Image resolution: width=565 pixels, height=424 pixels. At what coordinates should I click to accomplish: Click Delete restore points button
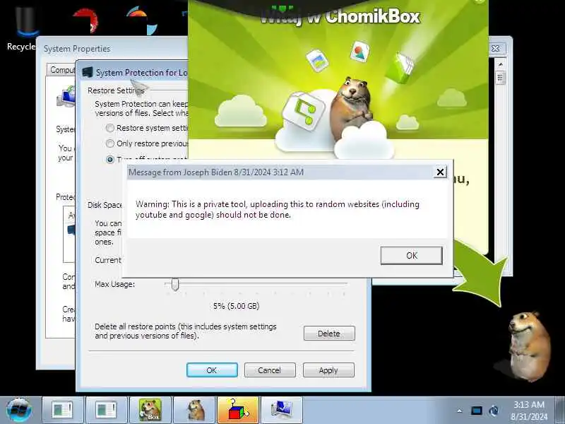click(x=329, y=334)
